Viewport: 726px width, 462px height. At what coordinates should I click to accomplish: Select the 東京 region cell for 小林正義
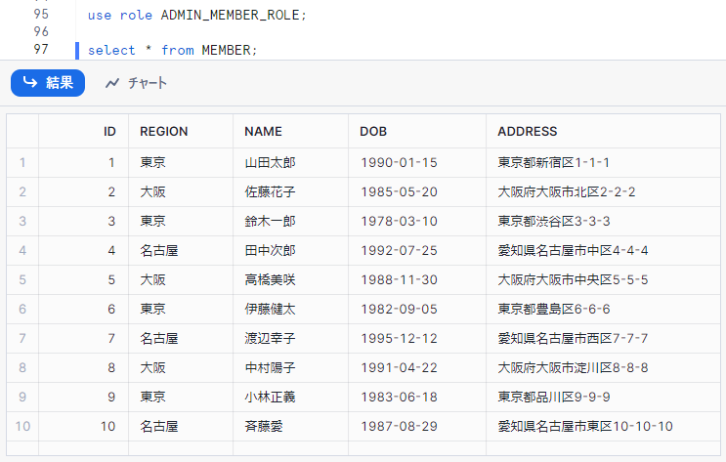tap(181, 397)
